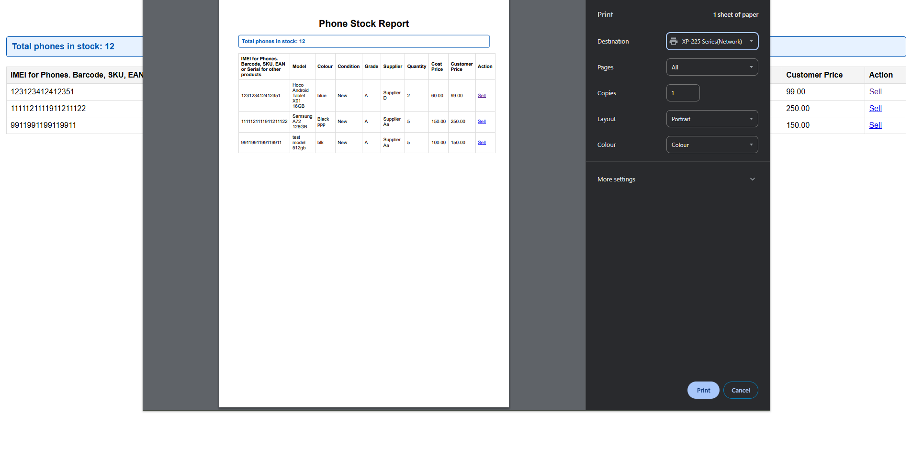Click 'Total phones in stock: 12' on background page

click(63, 46)
